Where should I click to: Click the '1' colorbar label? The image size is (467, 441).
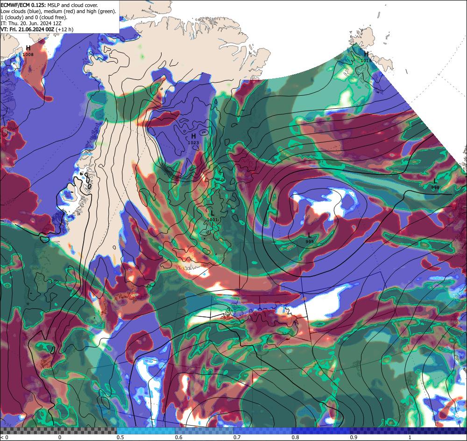410,437
